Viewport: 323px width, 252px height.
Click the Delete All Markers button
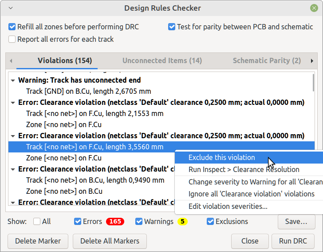(x=110, y=241)
